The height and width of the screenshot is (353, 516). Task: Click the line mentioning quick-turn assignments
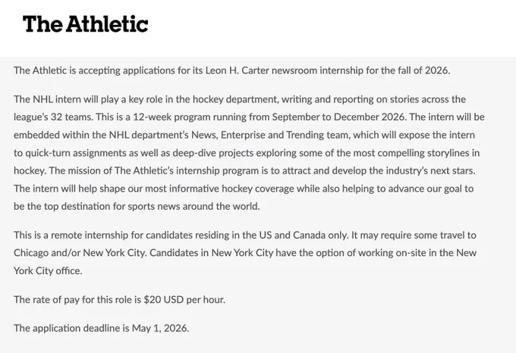(247, 153)
